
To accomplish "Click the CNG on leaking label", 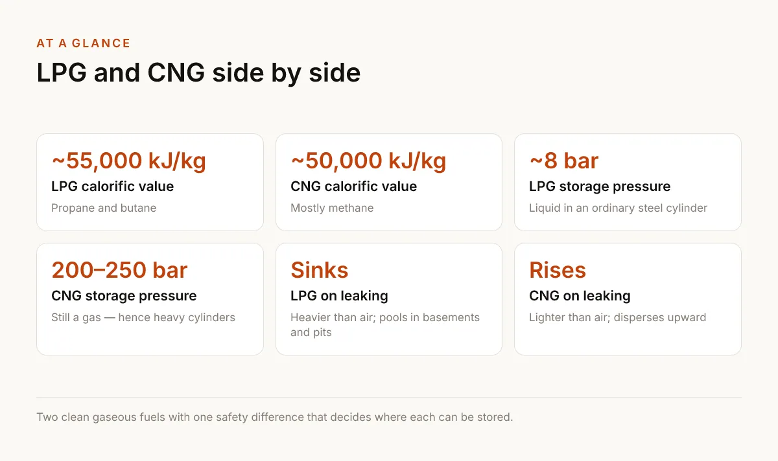I will [x=580, y=296].
